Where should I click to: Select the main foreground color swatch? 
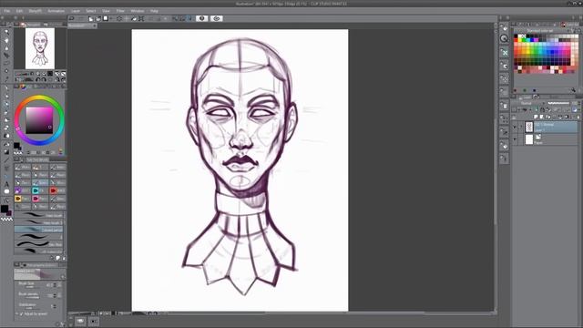click(4, 209)
